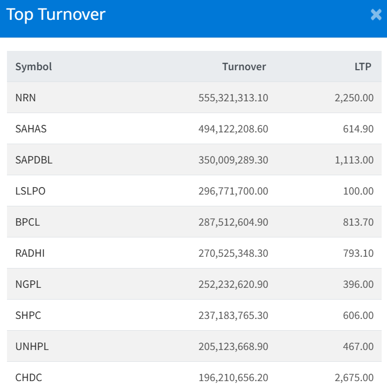The image size is (387, 387).
Task: Click the Top Turnover title text
Action: 56,14
